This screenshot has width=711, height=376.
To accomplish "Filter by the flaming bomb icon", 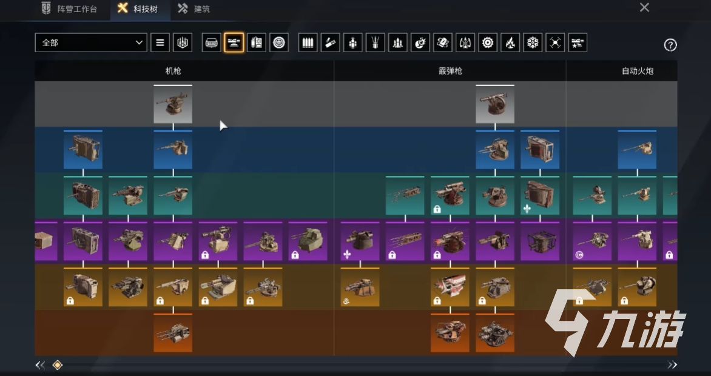I will 420,42.
